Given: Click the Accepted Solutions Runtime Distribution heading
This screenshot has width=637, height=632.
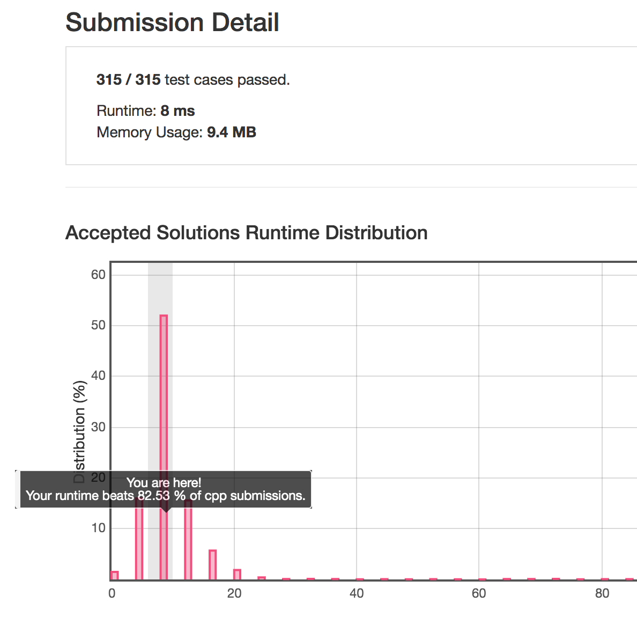Looking at the screenshot, I should [x=246, y=233].
